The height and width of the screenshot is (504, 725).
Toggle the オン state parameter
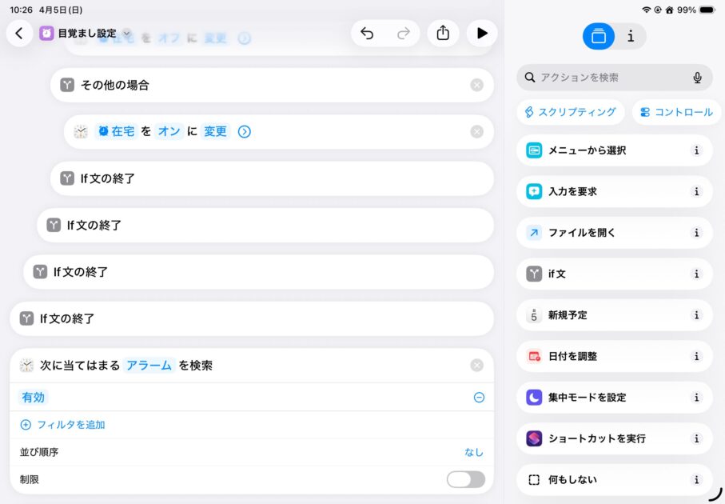point(169,132)
